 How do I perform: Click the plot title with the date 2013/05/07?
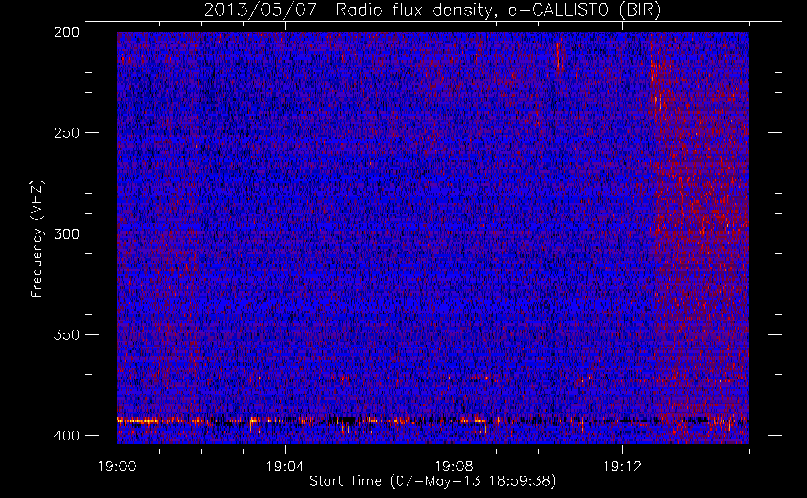[432, 10]
